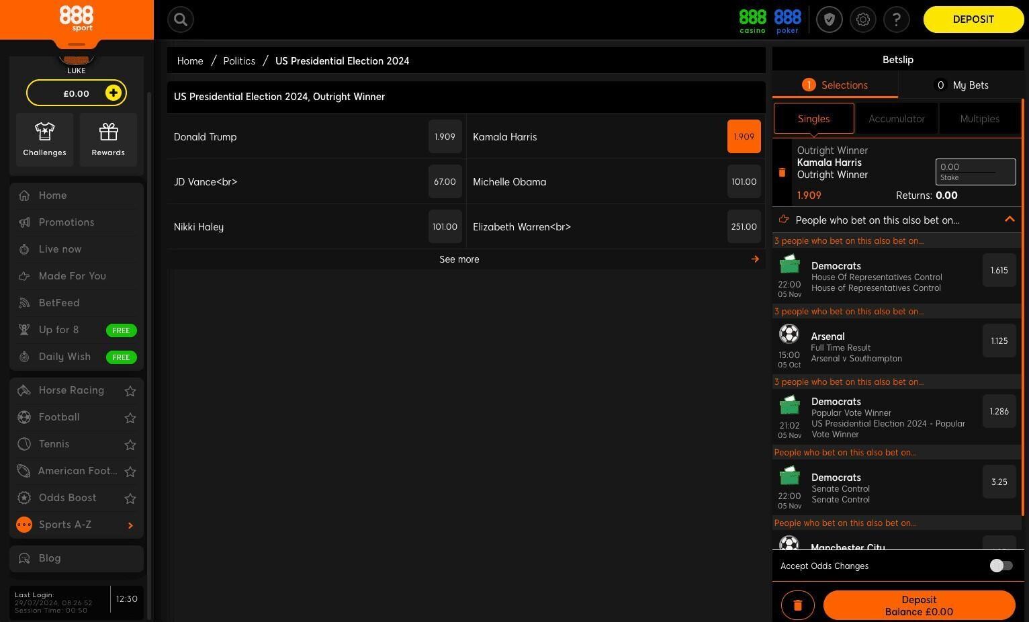1029x622 pixels.
Task: Click the yellow DEPOSIT button
Action: tap(973, 19)
